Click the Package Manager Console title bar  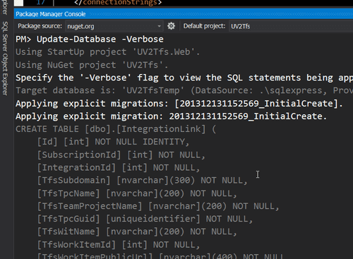point(184,14)
